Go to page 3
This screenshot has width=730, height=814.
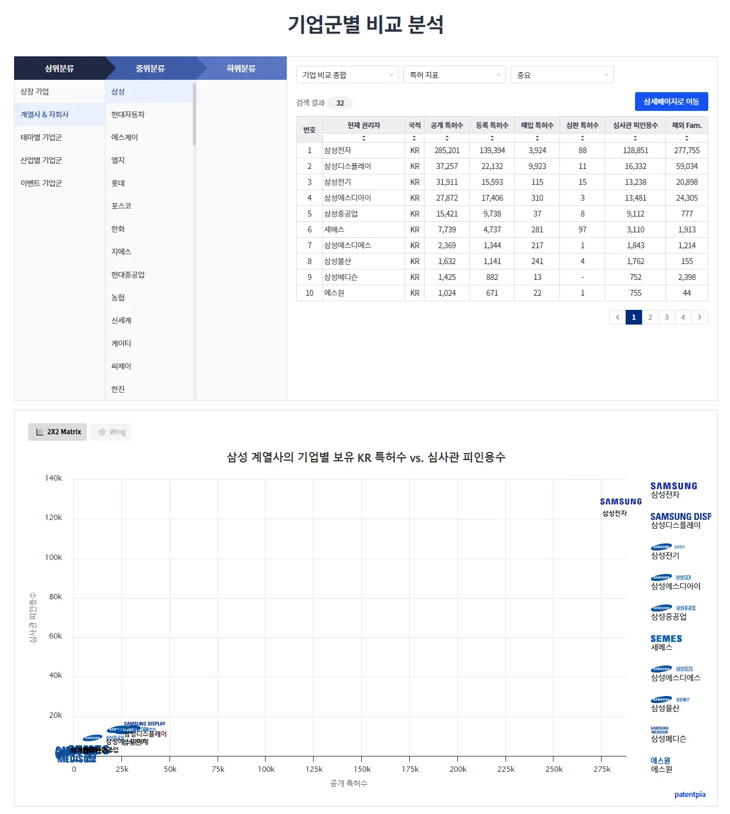coord(667,318)
